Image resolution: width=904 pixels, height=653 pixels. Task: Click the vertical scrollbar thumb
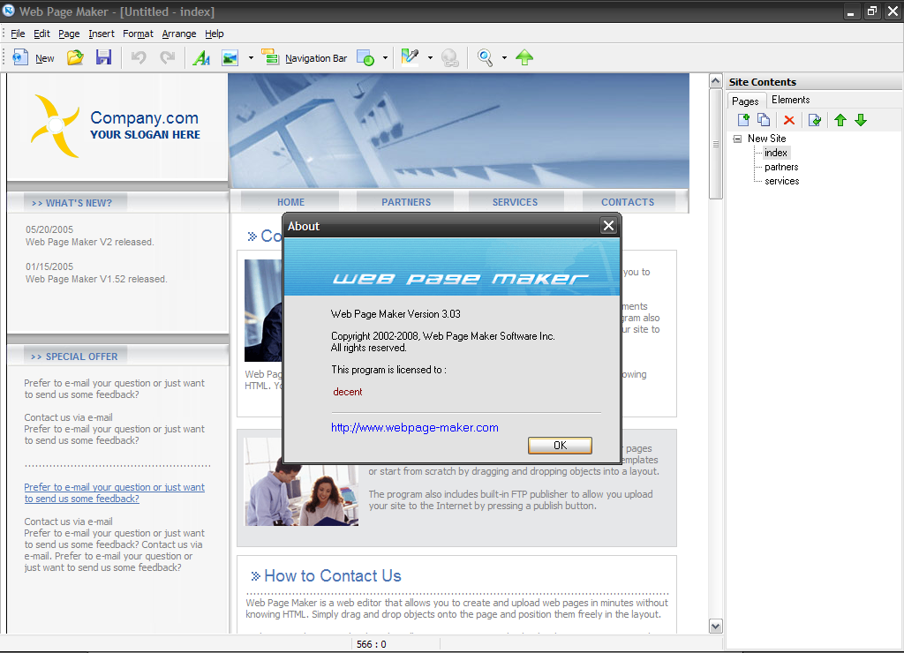(715, 144)
